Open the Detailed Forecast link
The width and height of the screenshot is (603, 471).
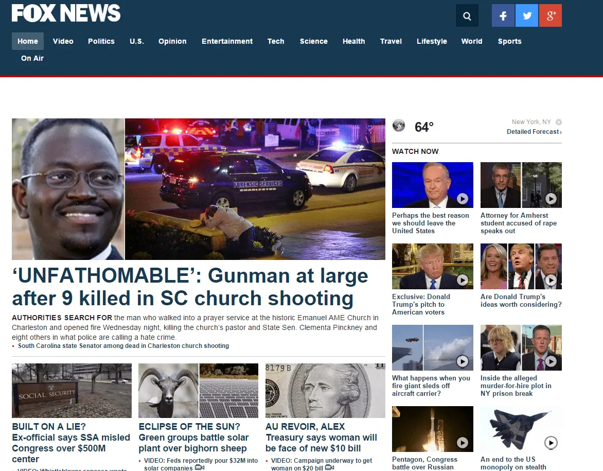pos(534,132)
